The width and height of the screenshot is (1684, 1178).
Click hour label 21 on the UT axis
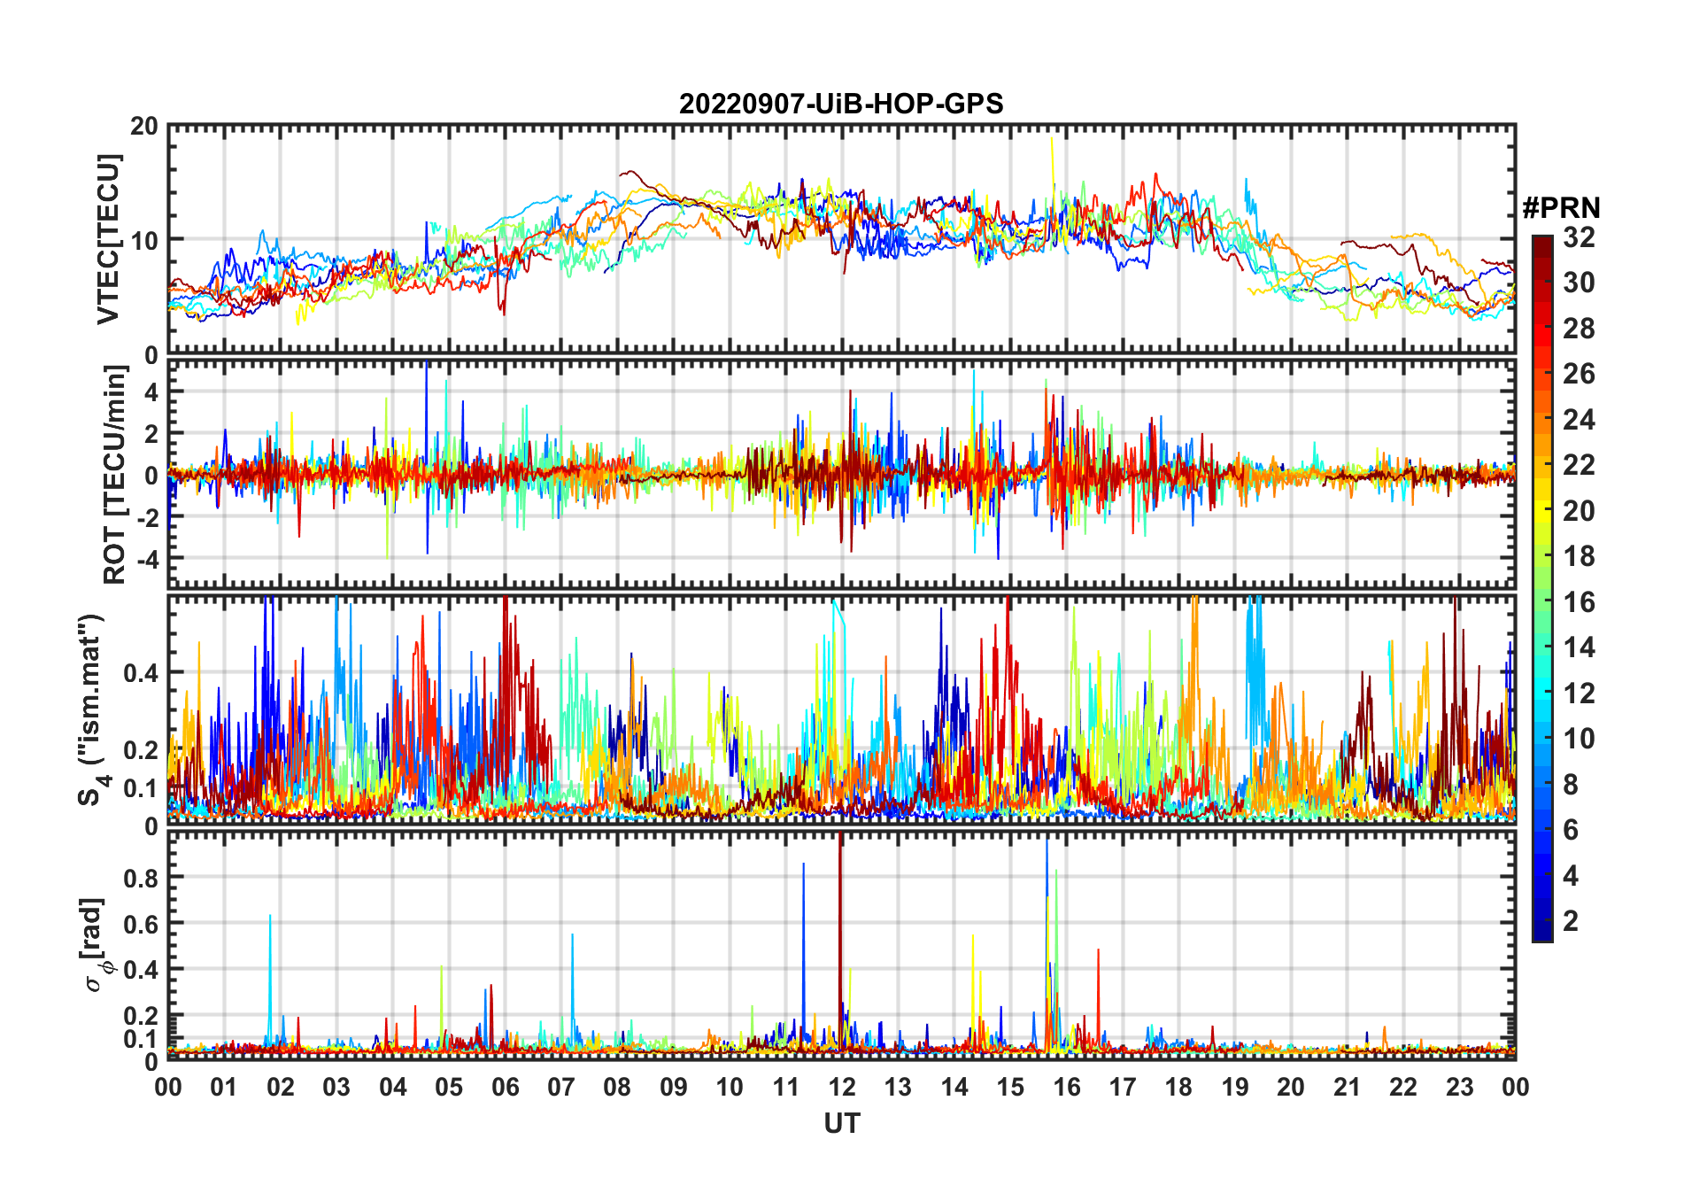click(x=1348, y=1087)
